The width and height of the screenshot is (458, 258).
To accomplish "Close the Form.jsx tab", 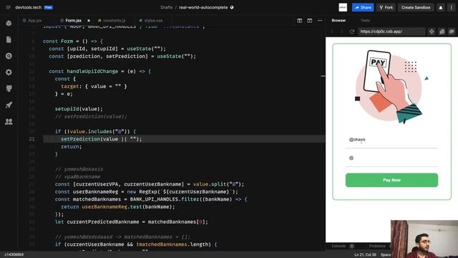I will click(x=89, y=21).
